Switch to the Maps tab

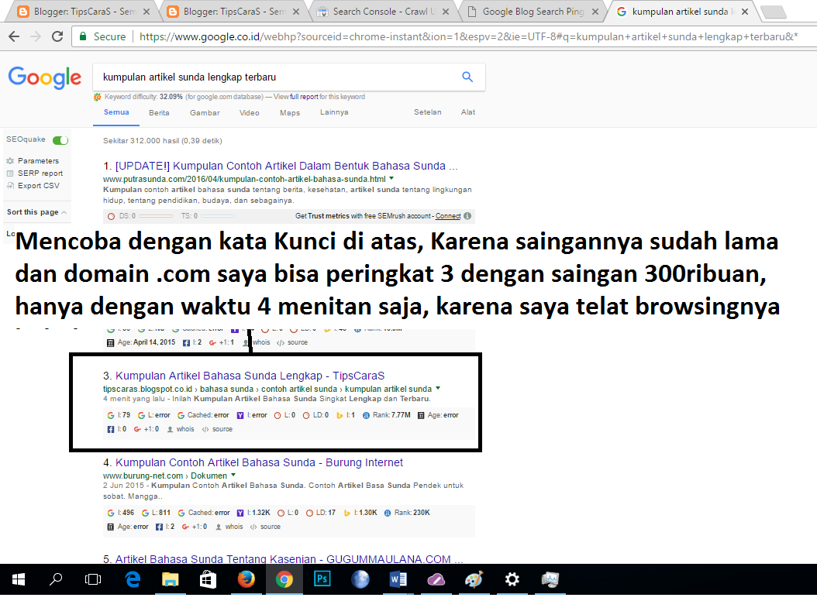pyautogui.click(x=290, y=112)
